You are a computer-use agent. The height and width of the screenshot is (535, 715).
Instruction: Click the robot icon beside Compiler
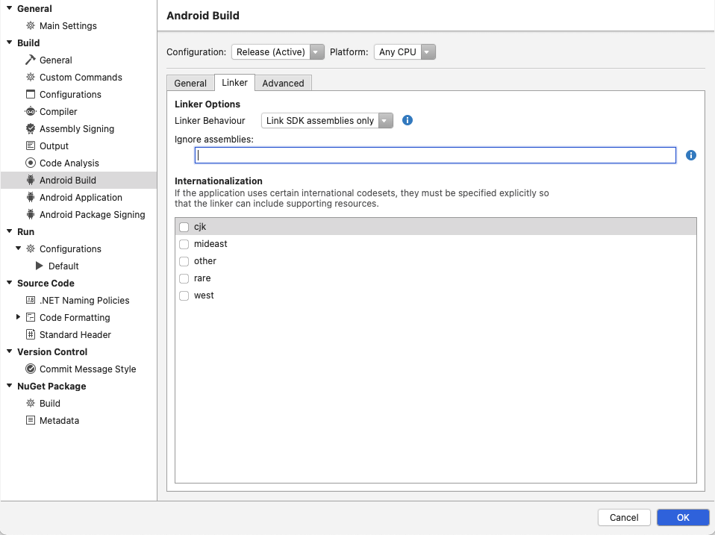click(x=30, y=111)
